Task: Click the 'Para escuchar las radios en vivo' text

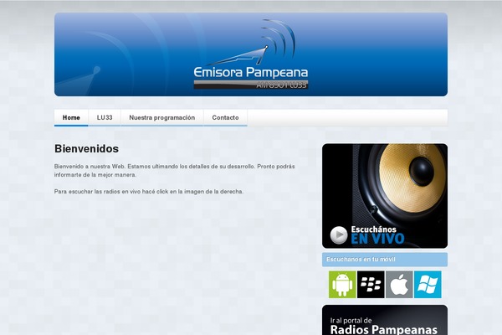Action: [149, 192]
